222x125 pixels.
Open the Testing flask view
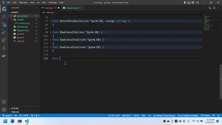pos(4,48)
